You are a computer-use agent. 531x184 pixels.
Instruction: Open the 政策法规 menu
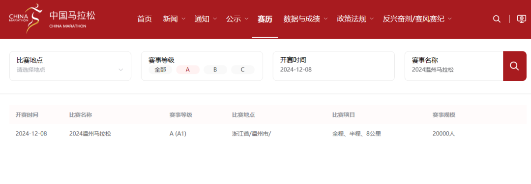pyautogui.click(x=355, y=19)
